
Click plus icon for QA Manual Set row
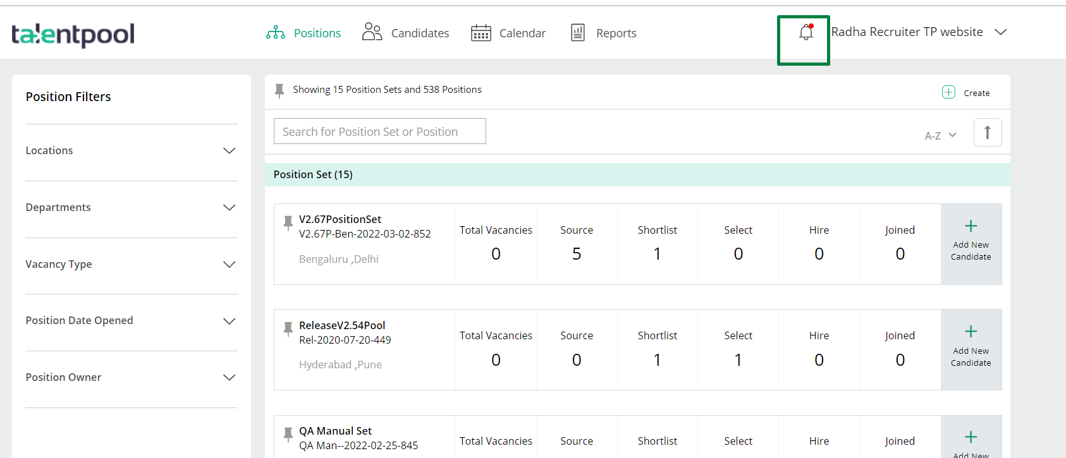[971, 437]
